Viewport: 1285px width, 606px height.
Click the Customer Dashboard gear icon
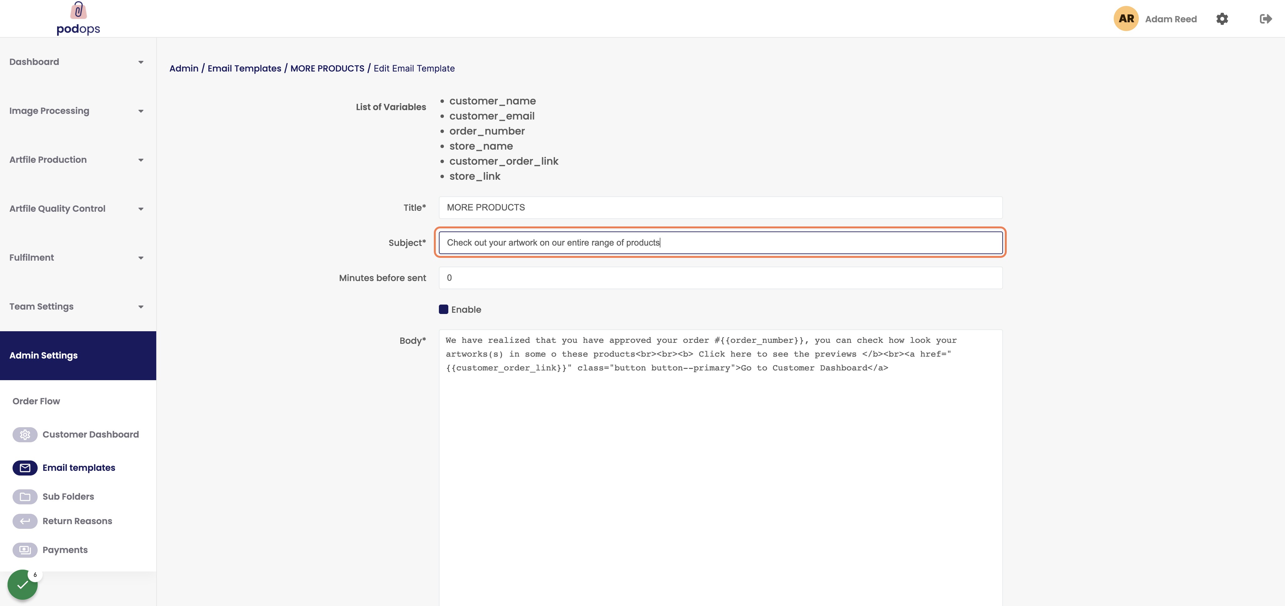click(x=25, y=434)
